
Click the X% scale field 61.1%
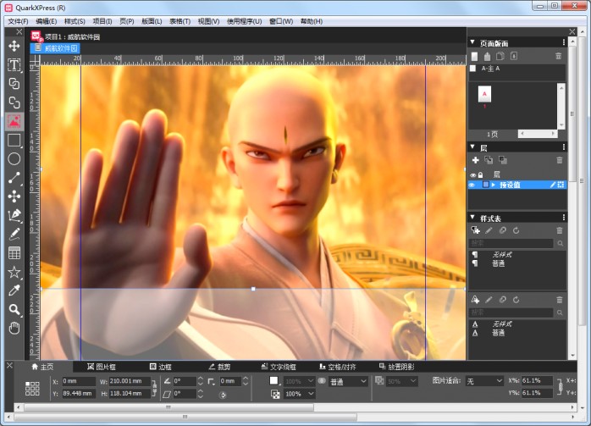coord(537,380)
